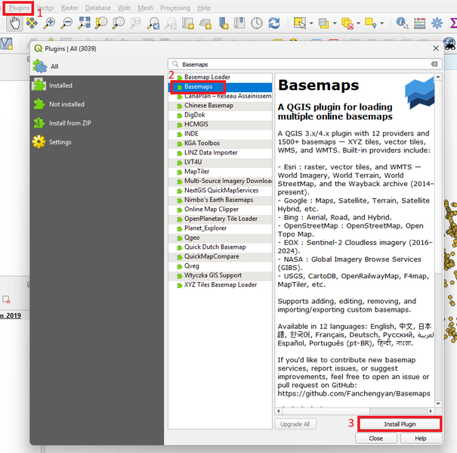Select the Basemaps plugin entry
Viewport: 457px width, 453px height.
point(220,87)
